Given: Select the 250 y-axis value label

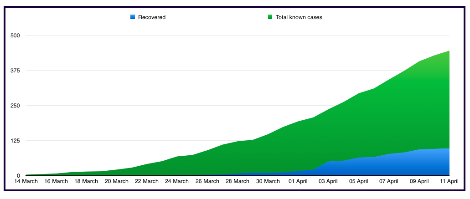Looking at the screenshot, I should pyautogui.click(x=16, y=106).
